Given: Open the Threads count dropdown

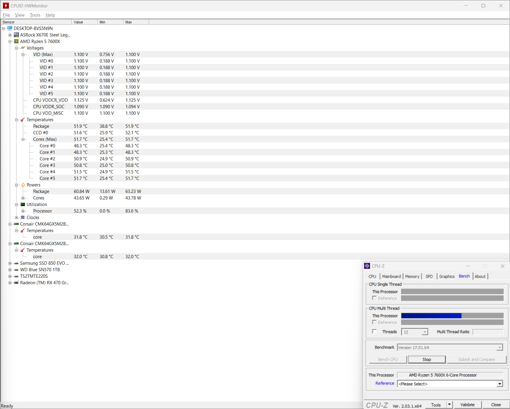Looking at the screenshot, I should tap(425, 332).
